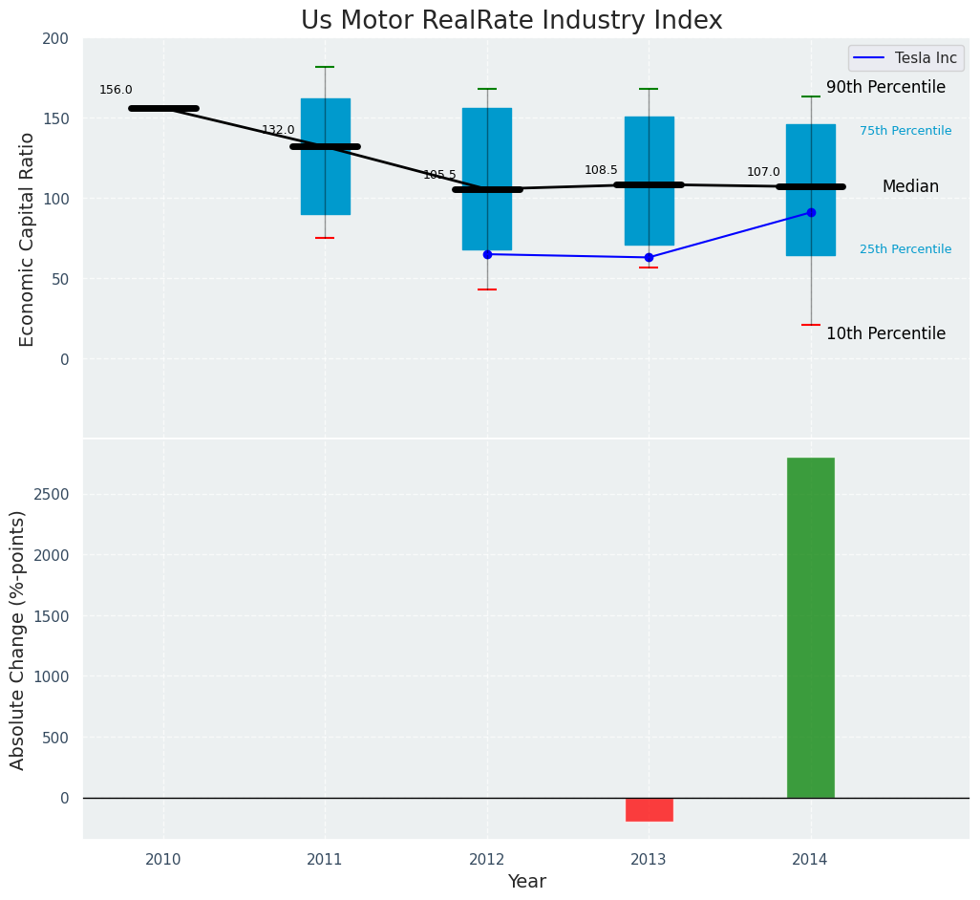Select the green 2014 change bar
Image resolution: width=980 pixels, height=900 pixels.
810,627
